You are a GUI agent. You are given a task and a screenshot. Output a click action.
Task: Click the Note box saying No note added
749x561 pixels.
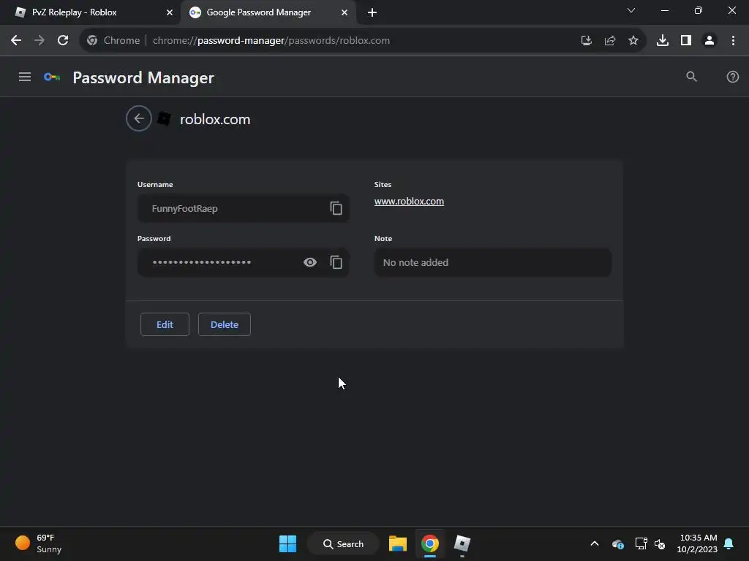[492, 262]
